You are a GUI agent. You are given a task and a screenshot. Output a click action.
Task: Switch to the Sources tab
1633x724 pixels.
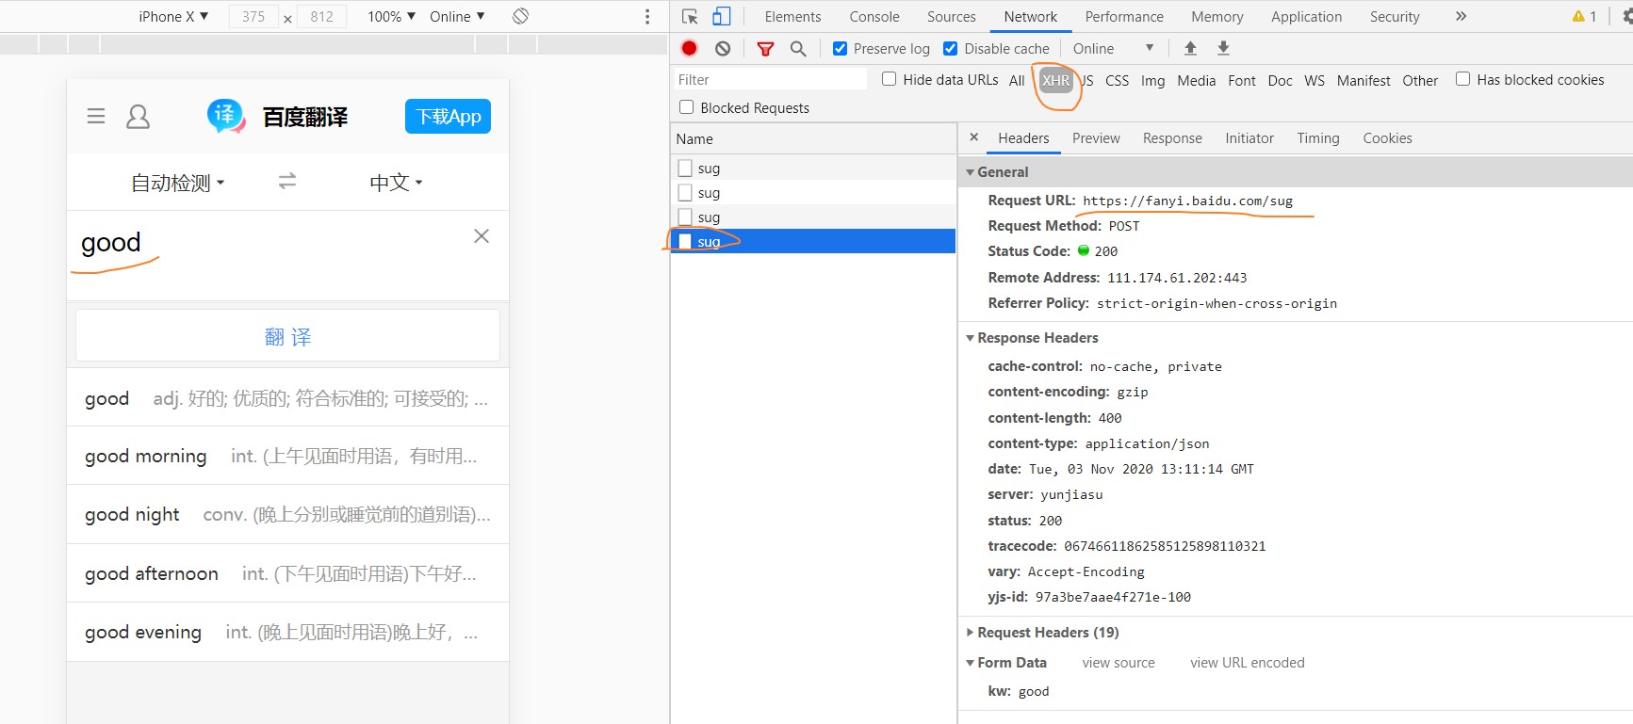pos(952,16)
